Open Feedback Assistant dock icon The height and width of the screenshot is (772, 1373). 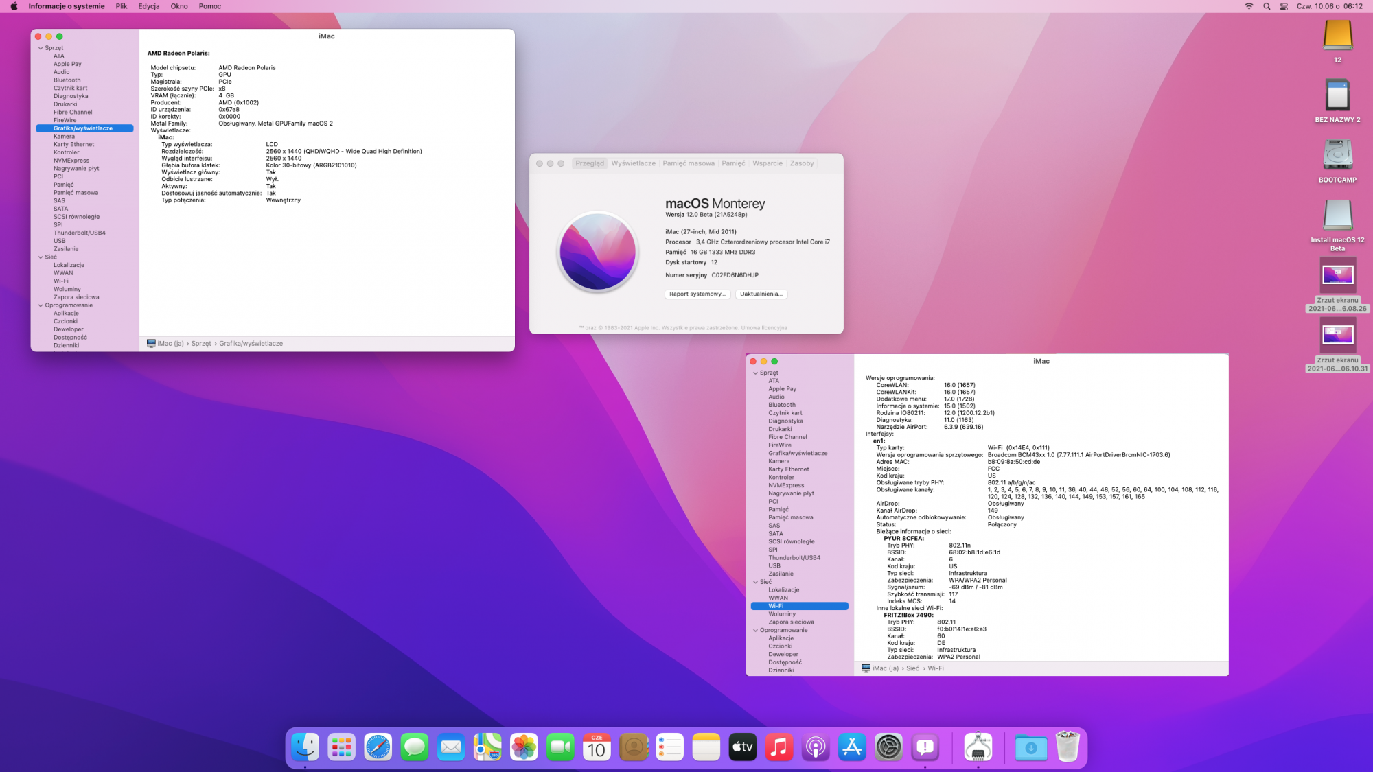(925, 747)
